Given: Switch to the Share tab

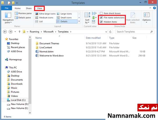Looking at the screenshot, I should click(29, 8).
